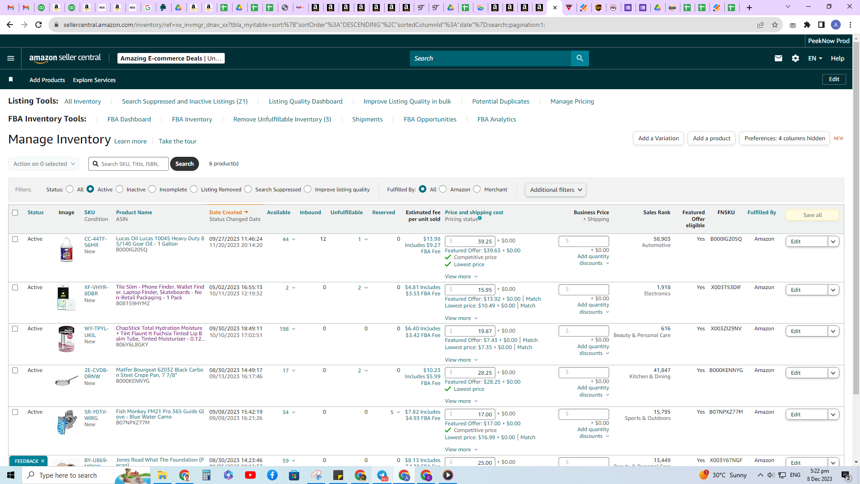
Task: Open the Edit dropdown arrow for Tile Slim
Action: [833, 290]
